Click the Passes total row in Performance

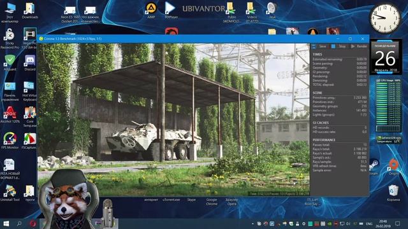(340, 145)
